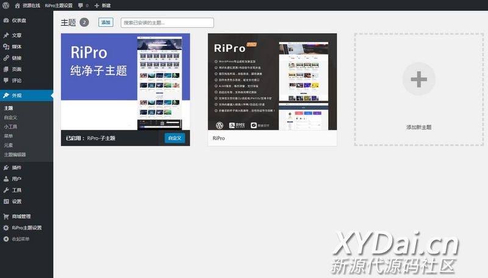Focus the installed themes search field
The width and height of the screenshot is (488, 278).
(x=167, y=23)
